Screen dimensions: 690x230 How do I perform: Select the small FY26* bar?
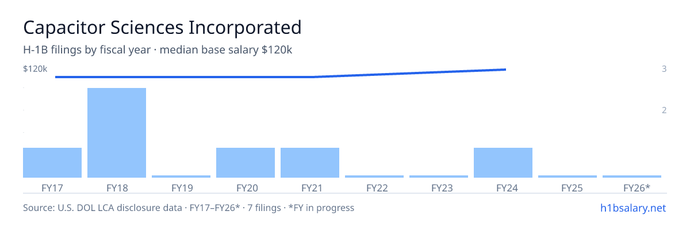(x=632, y=177)
